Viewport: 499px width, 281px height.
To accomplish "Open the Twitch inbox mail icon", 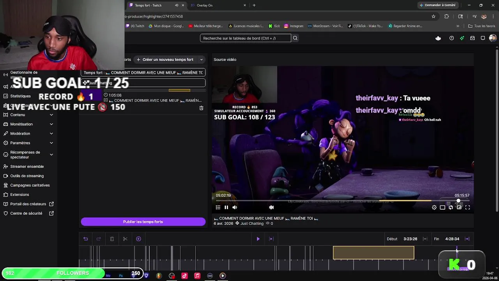I will point(472,38).
